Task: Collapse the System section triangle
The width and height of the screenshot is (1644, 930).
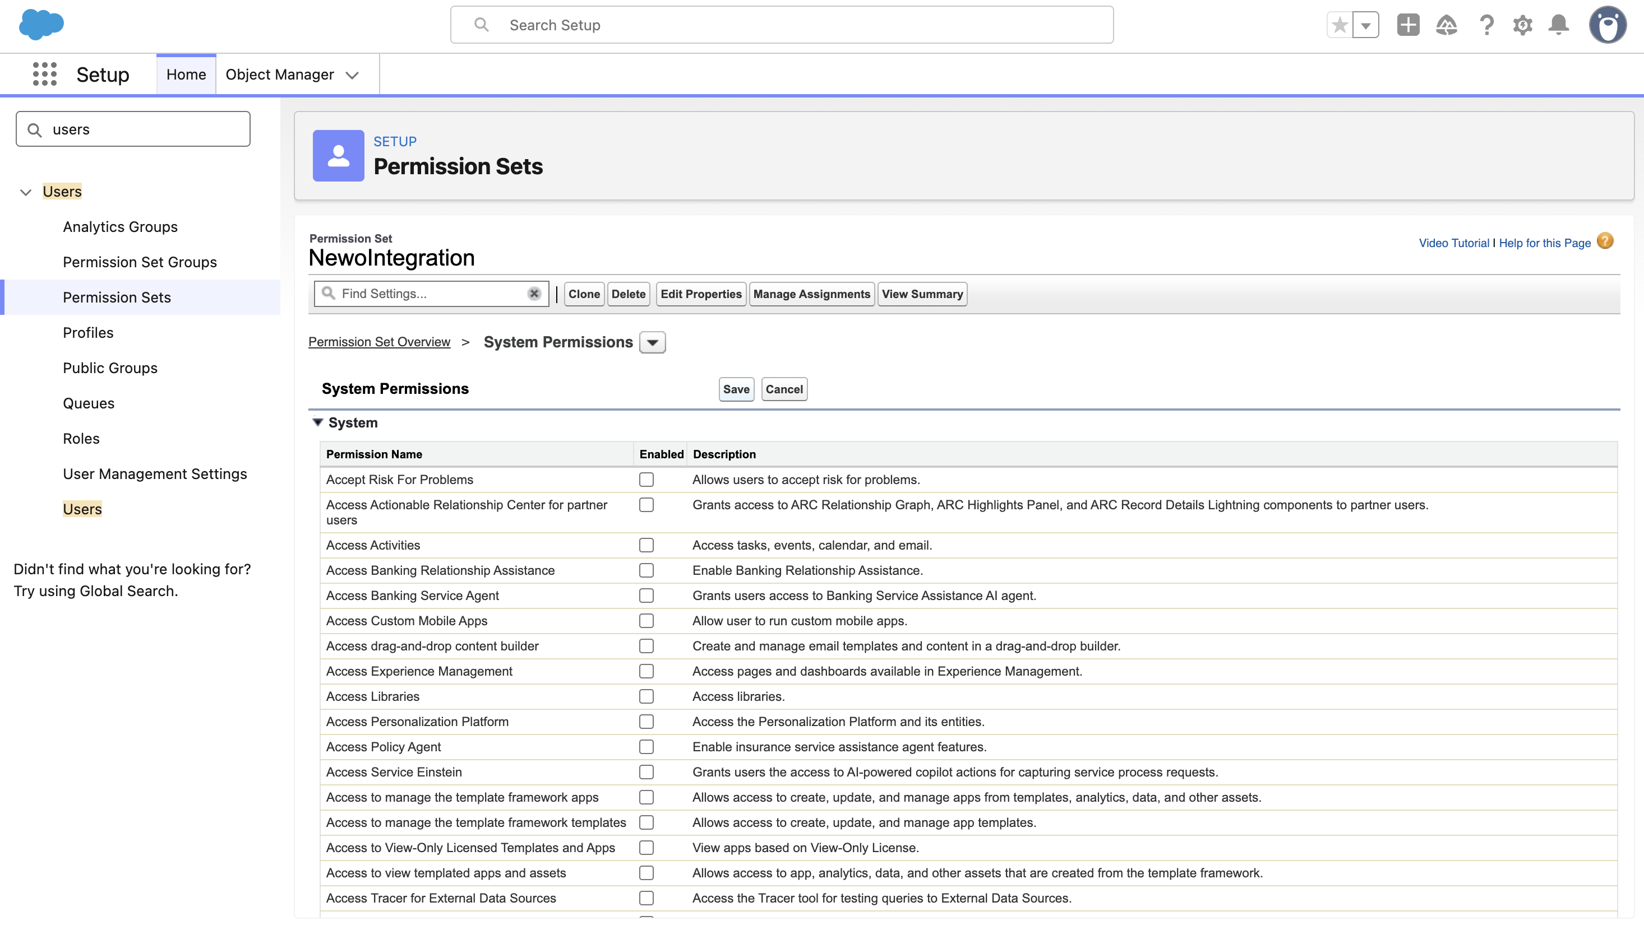Action: pos(318,422)
